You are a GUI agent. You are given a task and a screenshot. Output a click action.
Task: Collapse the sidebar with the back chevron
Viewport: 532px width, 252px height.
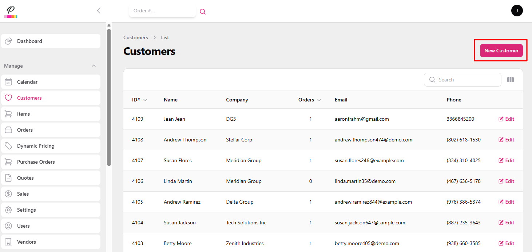pyautogui.click(x=98, y=11)
